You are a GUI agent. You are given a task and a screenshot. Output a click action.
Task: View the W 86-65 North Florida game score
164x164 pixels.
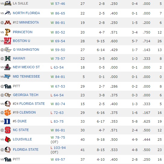(58, 13)
